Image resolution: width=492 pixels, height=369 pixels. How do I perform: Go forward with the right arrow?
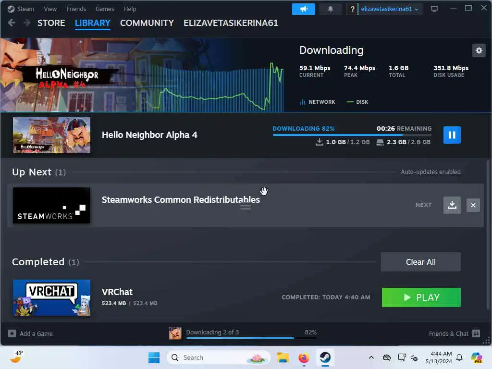(27, 23)
